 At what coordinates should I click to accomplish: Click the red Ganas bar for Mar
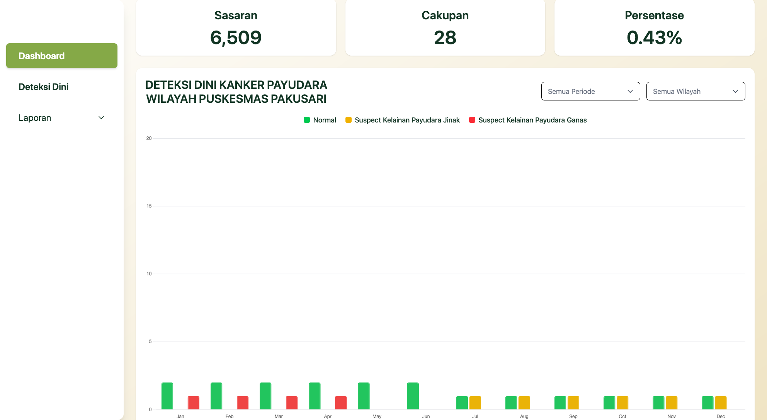tap(292, 403)
